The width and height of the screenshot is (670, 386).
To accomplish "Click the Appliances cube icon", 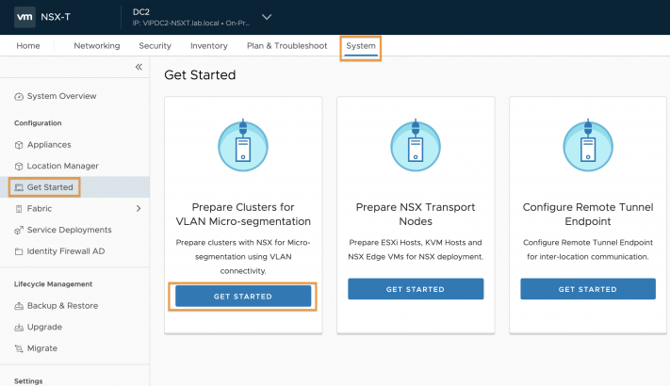I will (x=19, y=145).
